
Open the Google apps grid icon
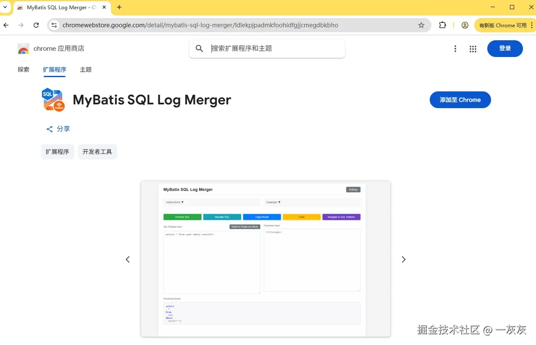click(x=473, y=49)
